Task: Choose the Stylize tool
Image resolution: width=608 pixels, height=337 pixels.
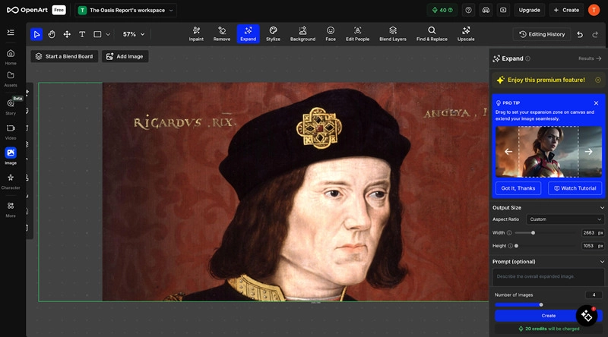Action: click(273, 33)
